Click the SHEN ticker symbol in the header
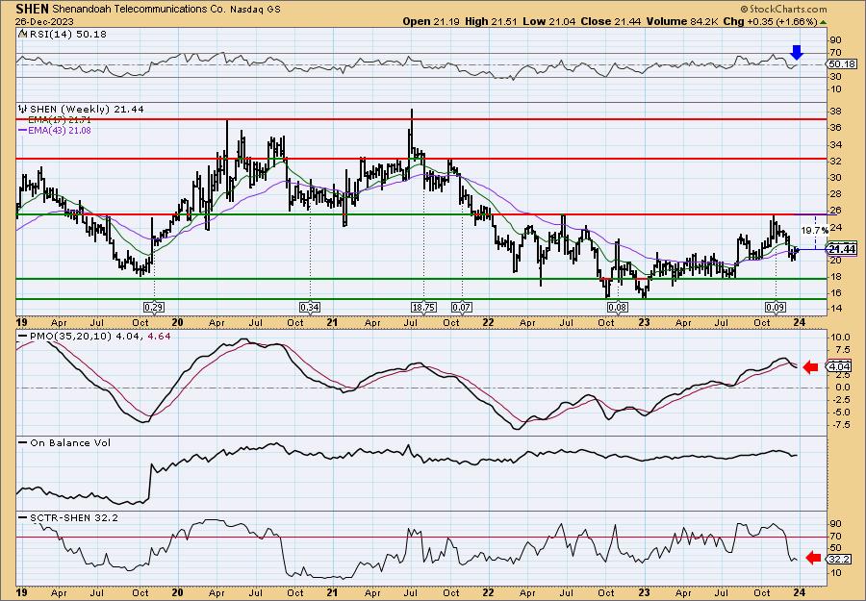The image size is (866, 601). click(33, 9)
